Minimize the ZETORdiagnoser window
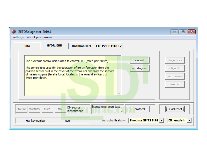Screen dimensions: 207x155 174,32
